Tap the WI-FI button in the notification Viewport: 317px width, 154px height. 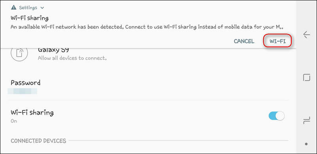277,41
